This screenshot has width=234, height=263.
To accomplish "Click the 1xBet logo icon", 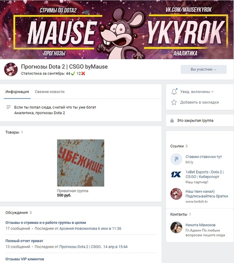I will point(176,175).
